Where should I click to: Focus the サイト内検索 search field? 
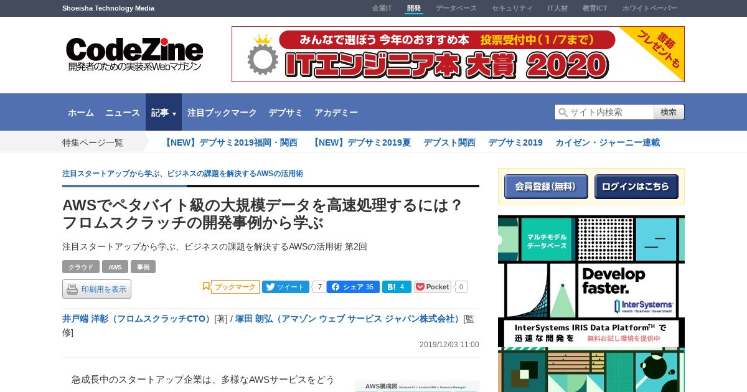pos(604,112)
